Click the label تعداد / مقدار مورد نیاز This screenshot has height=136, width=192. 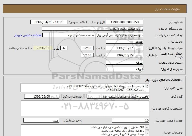[x=169, y=121]
